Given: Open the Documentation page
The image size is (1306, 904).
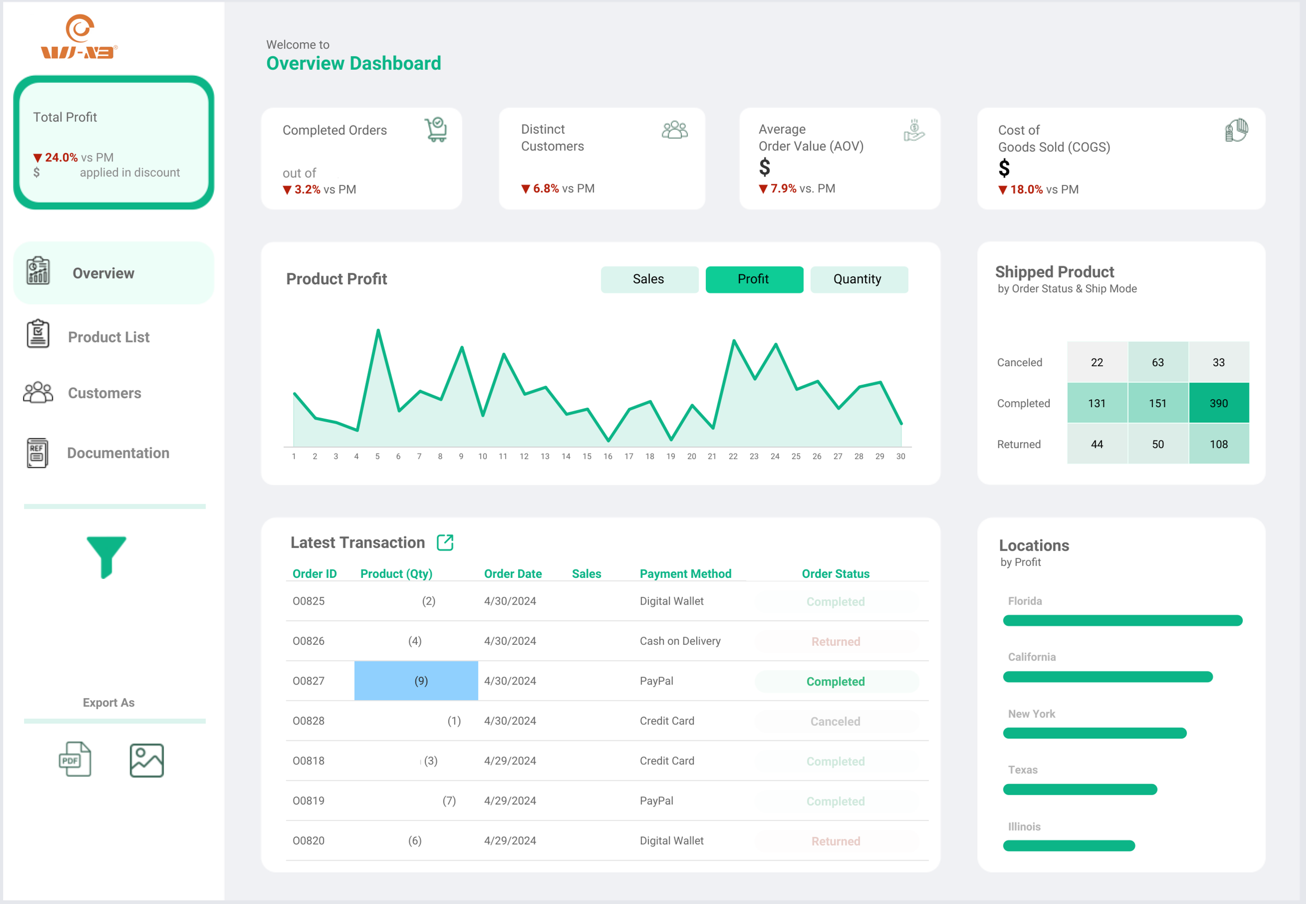Looking at the screenshot, I should (118, 453).
